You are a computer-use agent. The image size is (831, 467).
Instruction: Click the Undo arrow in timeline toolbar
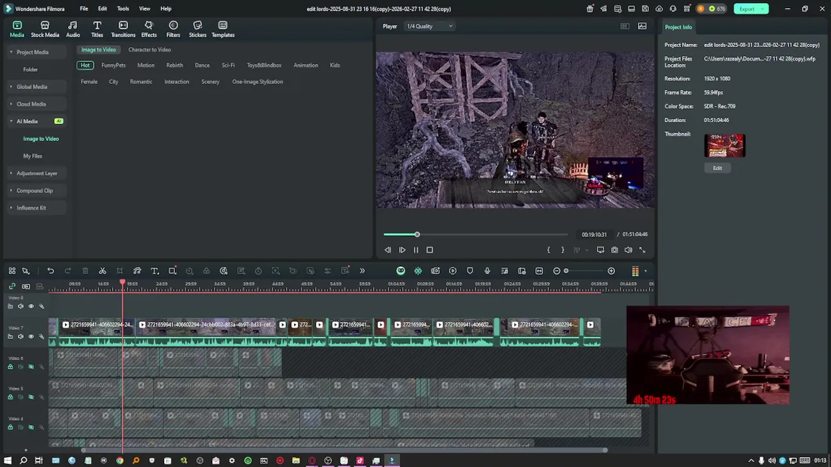pyautogui.click(x=51, y=271)
